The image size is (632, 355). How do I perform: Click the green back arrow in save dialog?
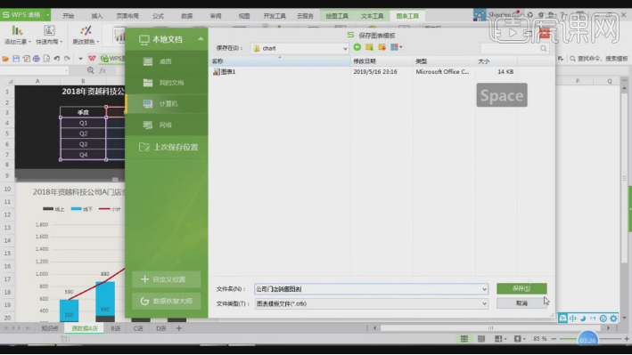357,47
